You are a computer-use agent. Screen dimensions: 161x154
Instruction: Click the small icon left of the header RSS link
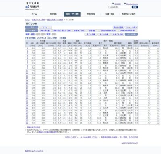click(113, 4)
